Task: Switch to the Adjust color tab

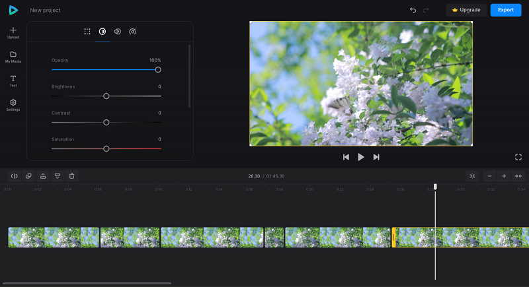Action: (x=102, y=32)
